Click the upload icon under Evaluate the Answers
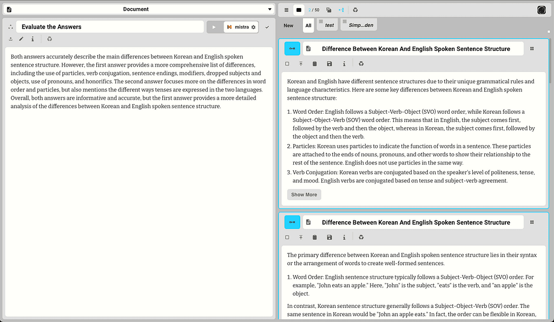This screenshot has height=322, width=554. pos(11,39)
